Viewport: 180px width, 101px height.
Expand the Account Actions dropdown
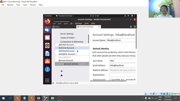[x=72, y=64]
